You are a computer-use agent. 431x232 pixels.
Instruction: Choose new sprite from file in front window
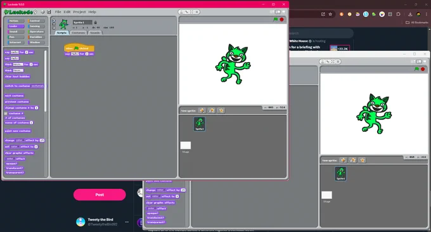[212, 110]
